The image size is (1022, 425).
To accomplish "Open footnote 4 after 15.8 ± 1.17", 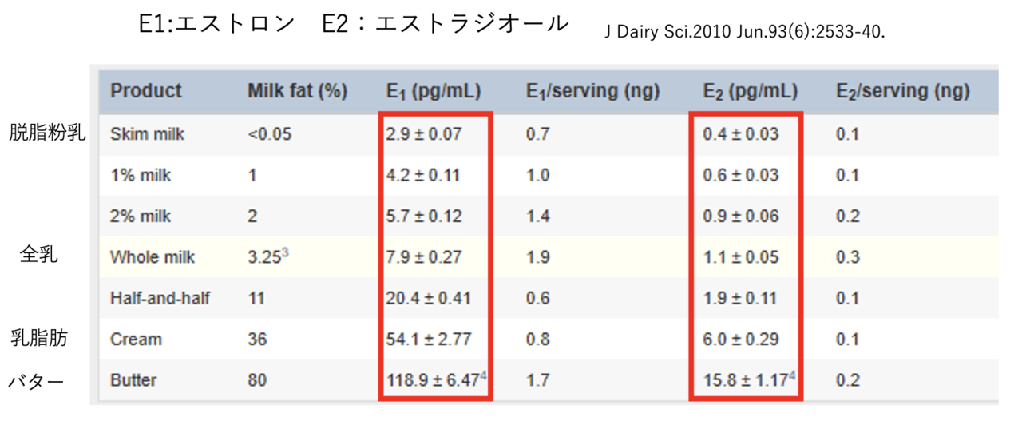I will click(792, 376).
